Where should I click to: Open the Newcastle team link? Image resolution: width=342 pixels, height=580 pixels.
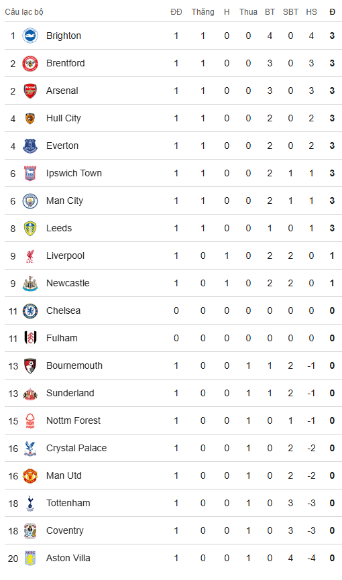coord(68,284)
